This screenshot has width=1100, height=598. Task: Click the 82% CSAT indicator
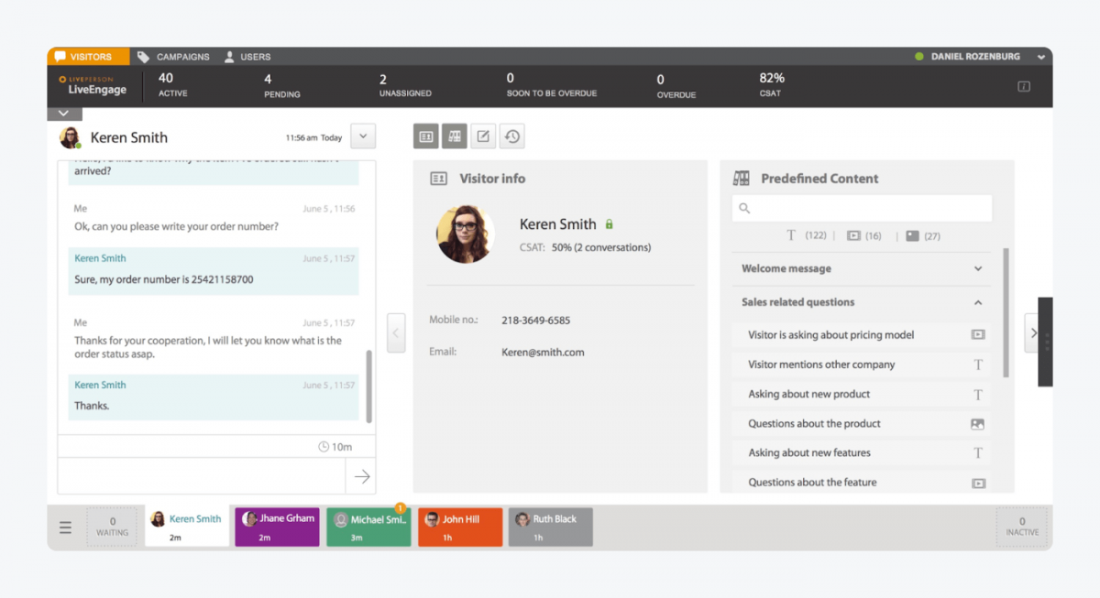(x=770, y=84)
